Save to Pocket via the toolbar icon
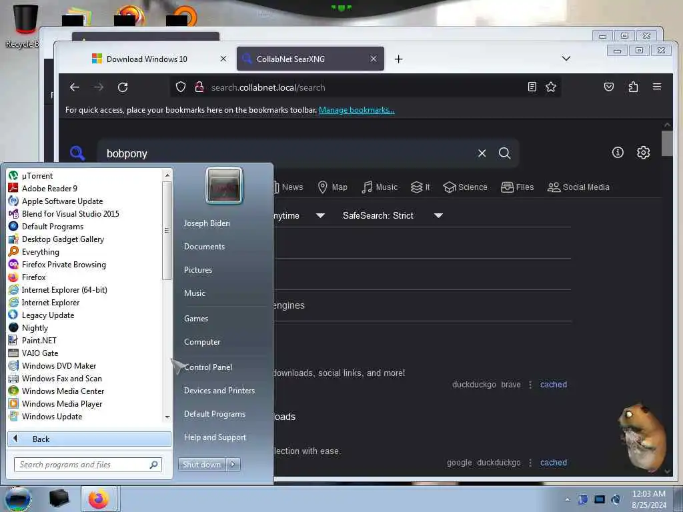Image resolution: width=683 pixels, height=512 pixels. [609, 87]
